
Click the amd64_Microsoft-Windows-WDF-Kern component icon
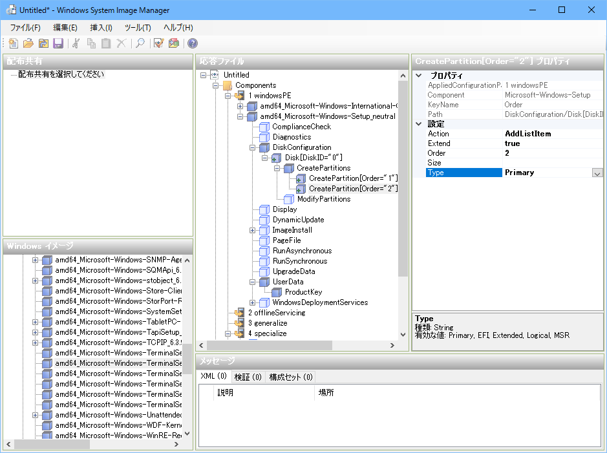point(47,425)
